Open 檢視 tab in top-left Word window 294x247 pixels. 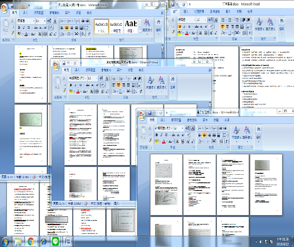tap(89, 13)
